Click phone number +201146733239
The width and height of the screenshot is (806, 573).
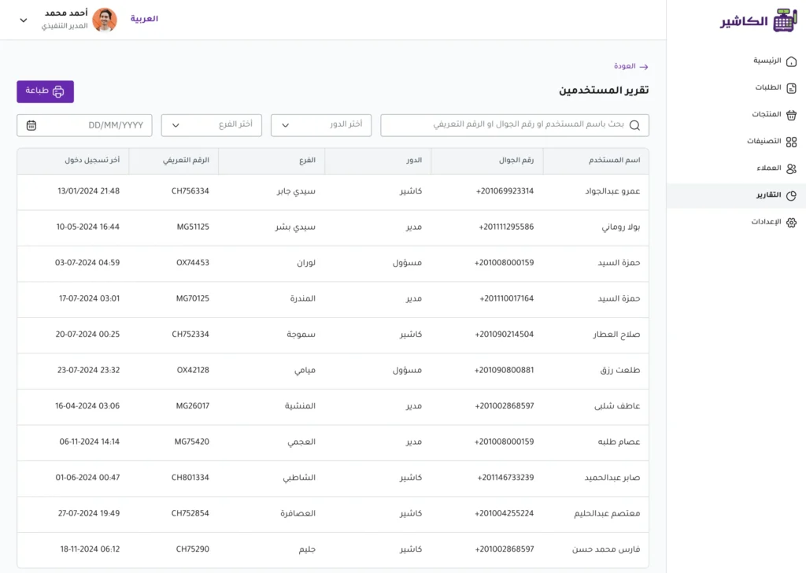pos(506,478)
